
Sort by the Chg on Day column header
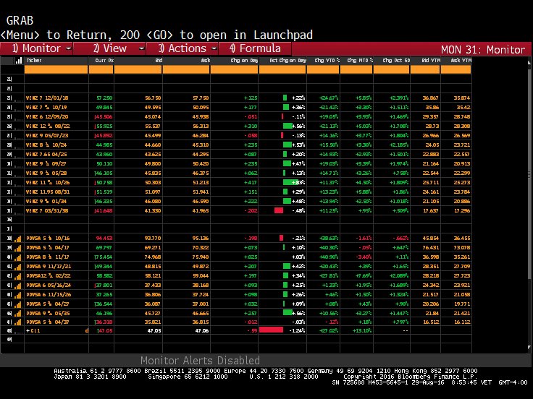[244, 61]
